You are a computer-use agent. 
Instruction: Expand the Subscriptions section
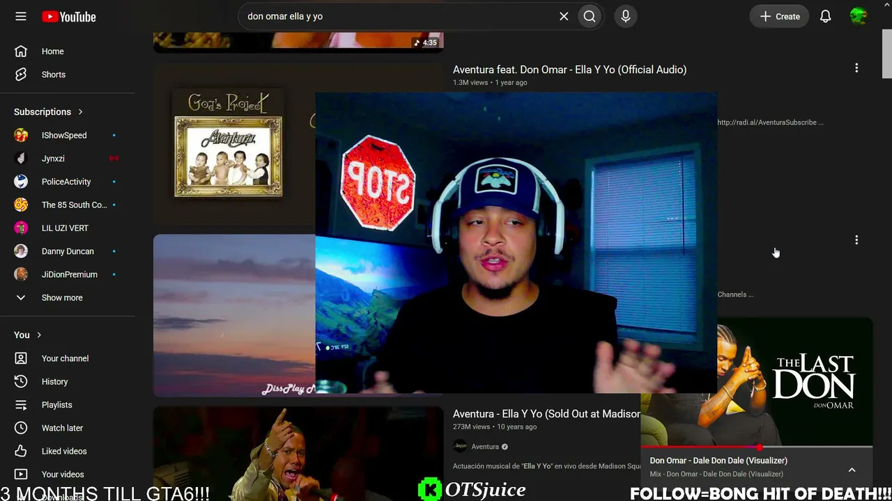click(49, 112)
